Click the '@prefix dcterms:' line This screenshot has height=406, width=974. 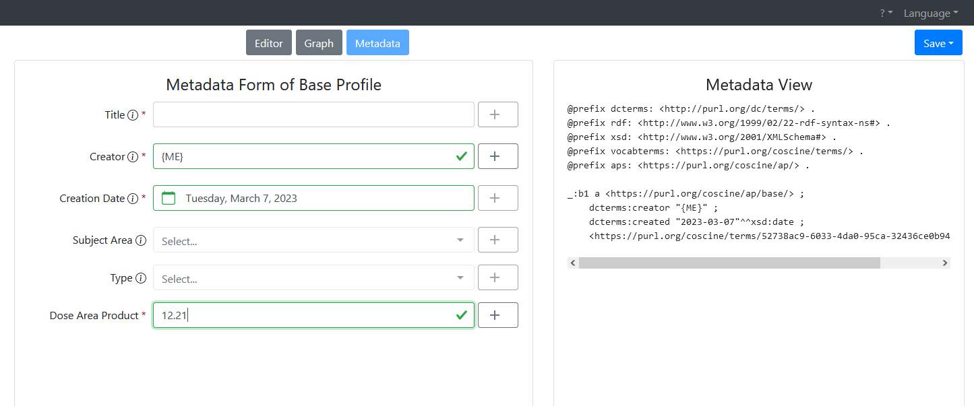point(691,108)
